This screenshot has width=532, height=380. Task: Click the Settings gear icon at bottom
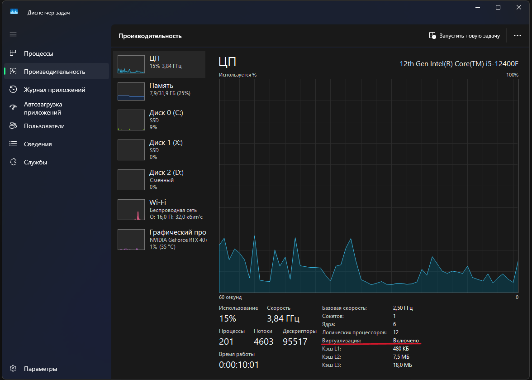[13, 369]
